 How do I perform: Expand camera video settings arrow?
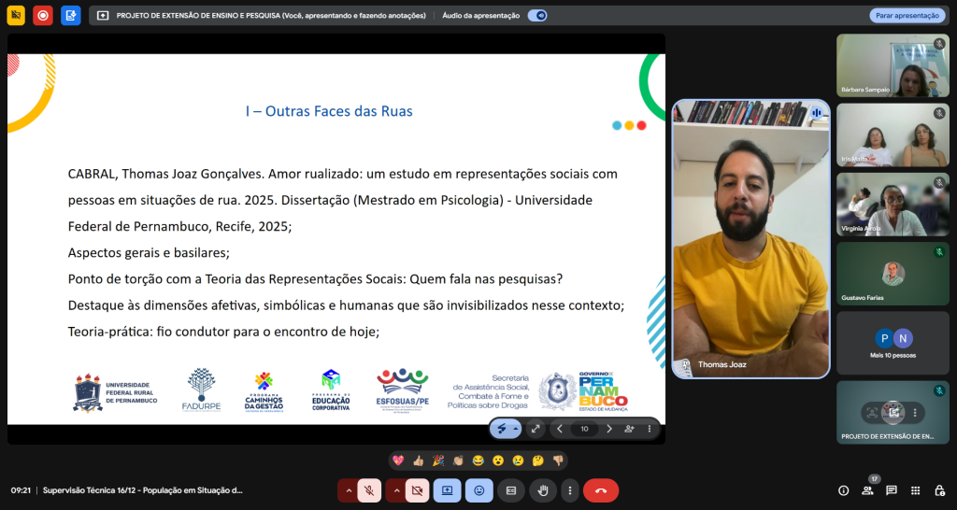click(394, 490)
